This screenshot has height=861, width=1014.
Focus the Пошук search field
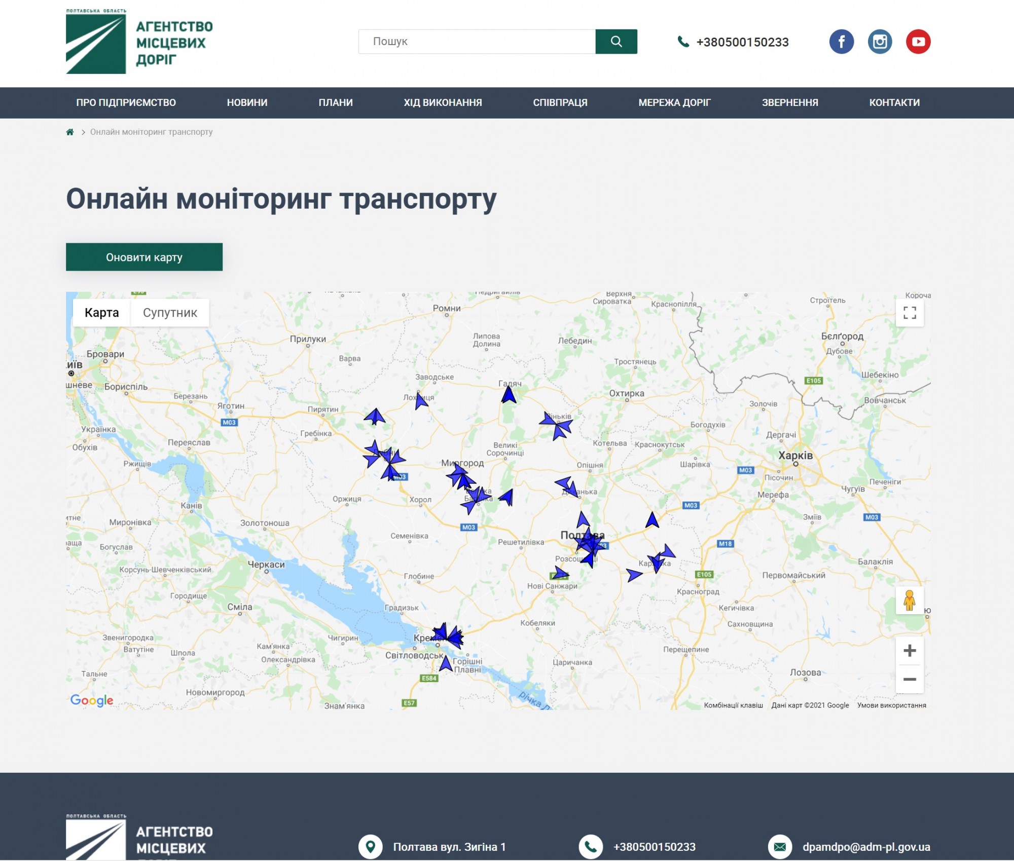(477, 42)
